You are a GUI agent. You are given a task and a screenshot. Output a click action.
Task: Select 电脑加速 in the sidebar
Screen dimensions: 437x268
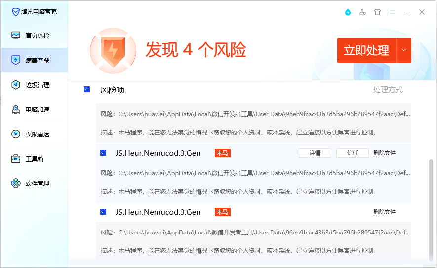34,109
